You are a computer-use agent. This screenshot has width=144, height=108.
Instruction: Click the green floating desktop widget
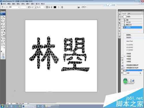click(125, 81)
